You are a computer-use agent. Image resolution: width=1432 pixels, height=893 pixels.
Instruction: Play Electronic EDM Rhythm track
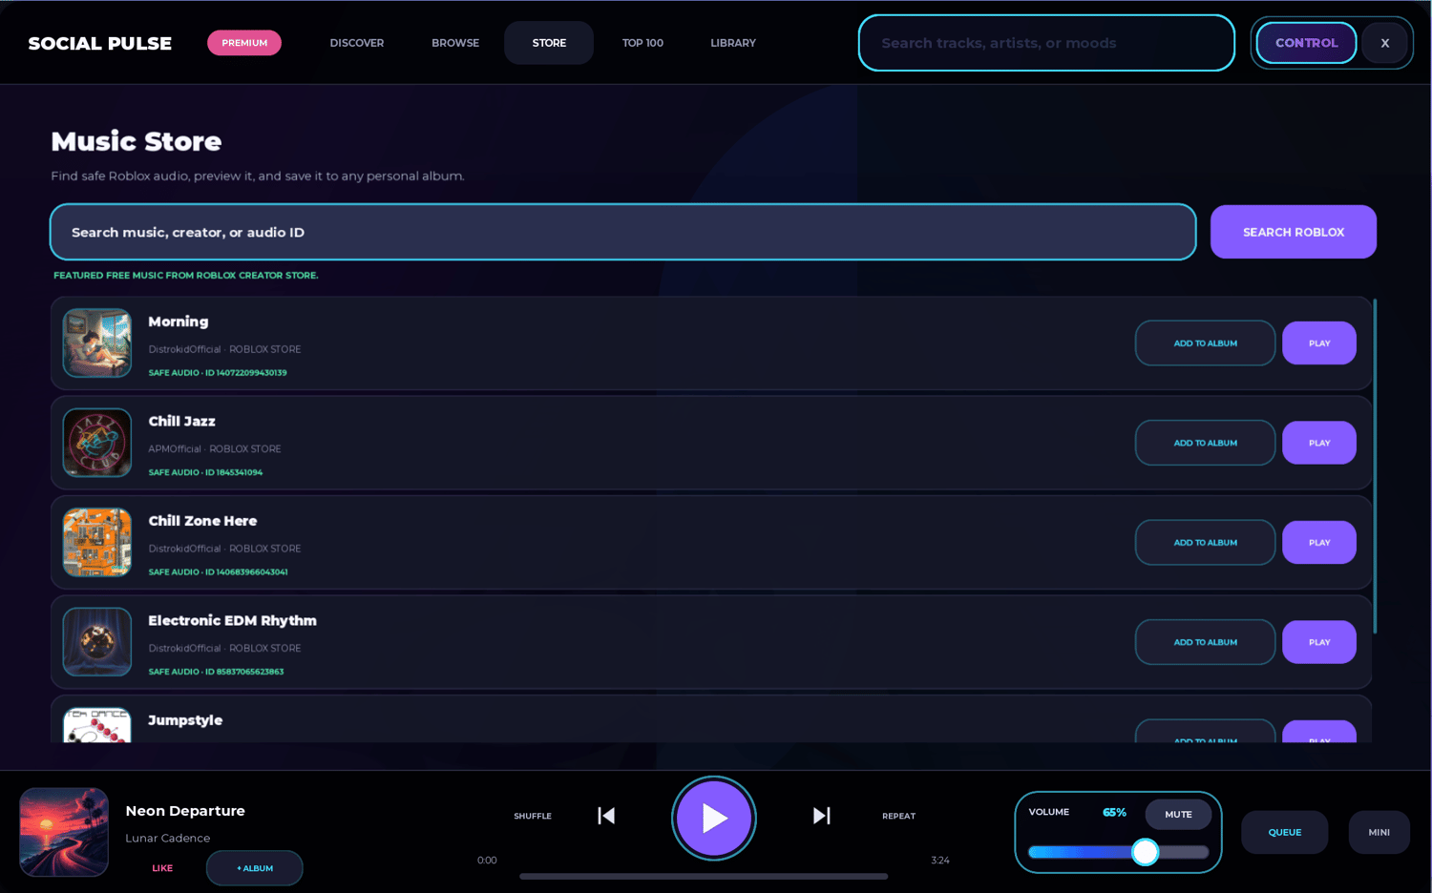pyautogui.click(x=1318, y=642)
